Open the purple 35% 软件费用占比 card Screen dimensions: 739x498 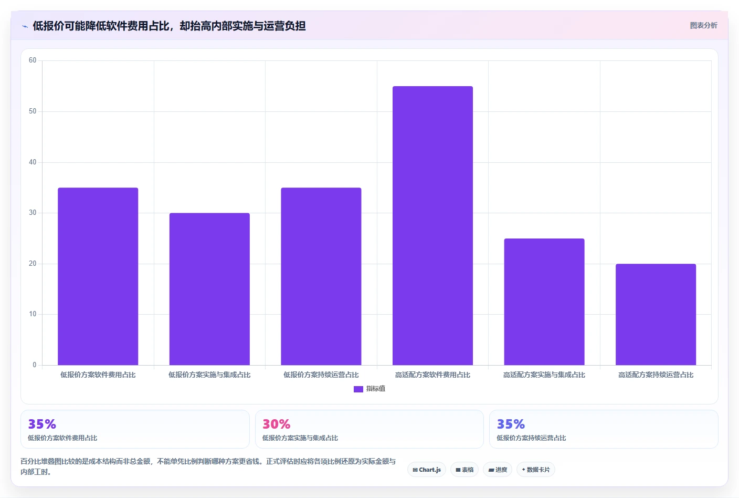pos(135,429)
